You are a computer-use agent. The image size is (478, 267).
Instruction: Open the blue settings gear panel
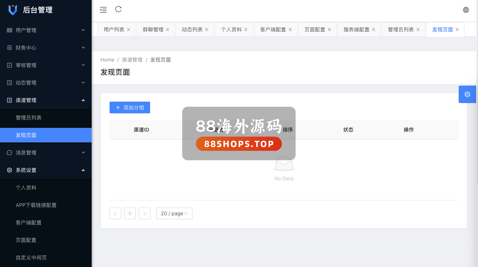(x=467, y=94)
